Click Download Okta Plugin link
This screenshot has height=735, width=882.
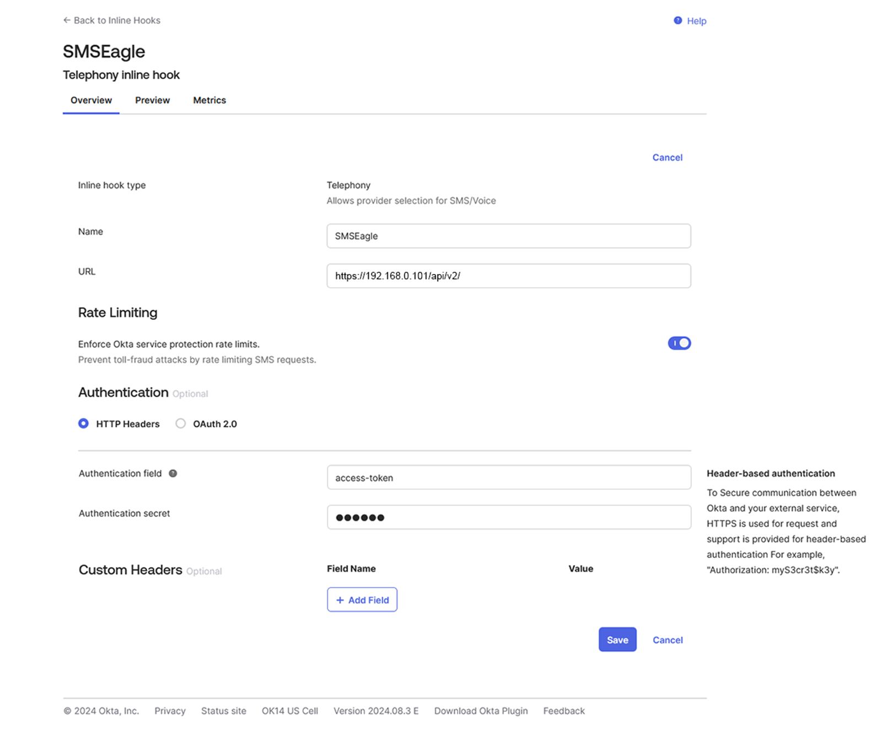point(481,711)
